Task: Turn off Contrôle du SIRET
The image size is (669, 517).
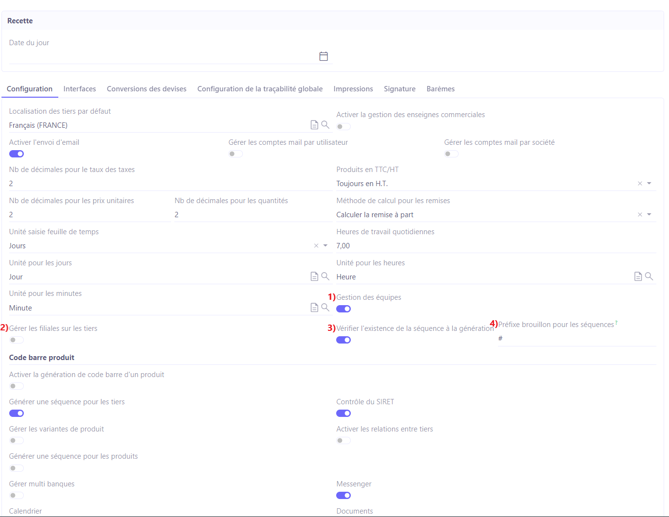Action: coord(343,414)
